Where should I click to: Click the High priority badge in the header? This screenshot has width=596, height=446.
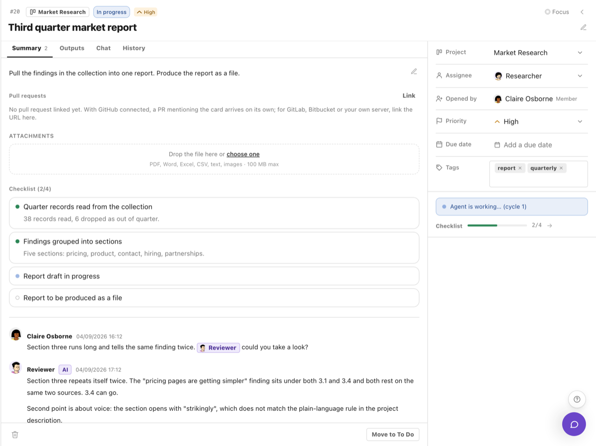(x=146, y=12)
